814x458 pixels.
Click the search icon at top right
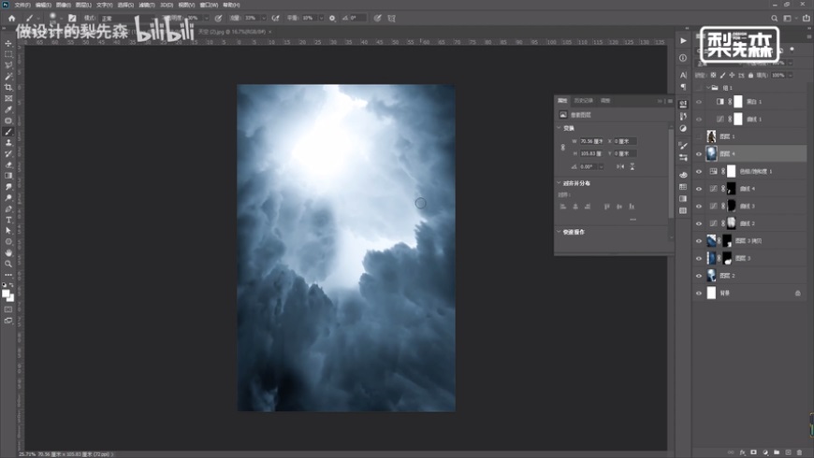(774, 18)
